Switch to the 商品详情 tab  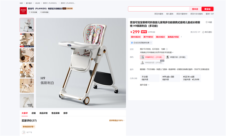point(44,113)
